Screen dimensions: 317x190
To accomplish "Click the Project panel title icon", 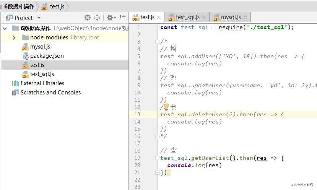I will tap(9, 18).
